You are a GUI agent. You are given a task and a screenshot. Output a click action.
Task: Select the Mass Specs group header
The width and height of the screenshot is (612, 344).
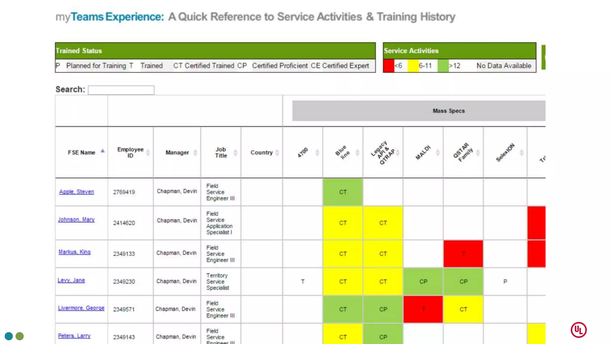click(448, 111)
